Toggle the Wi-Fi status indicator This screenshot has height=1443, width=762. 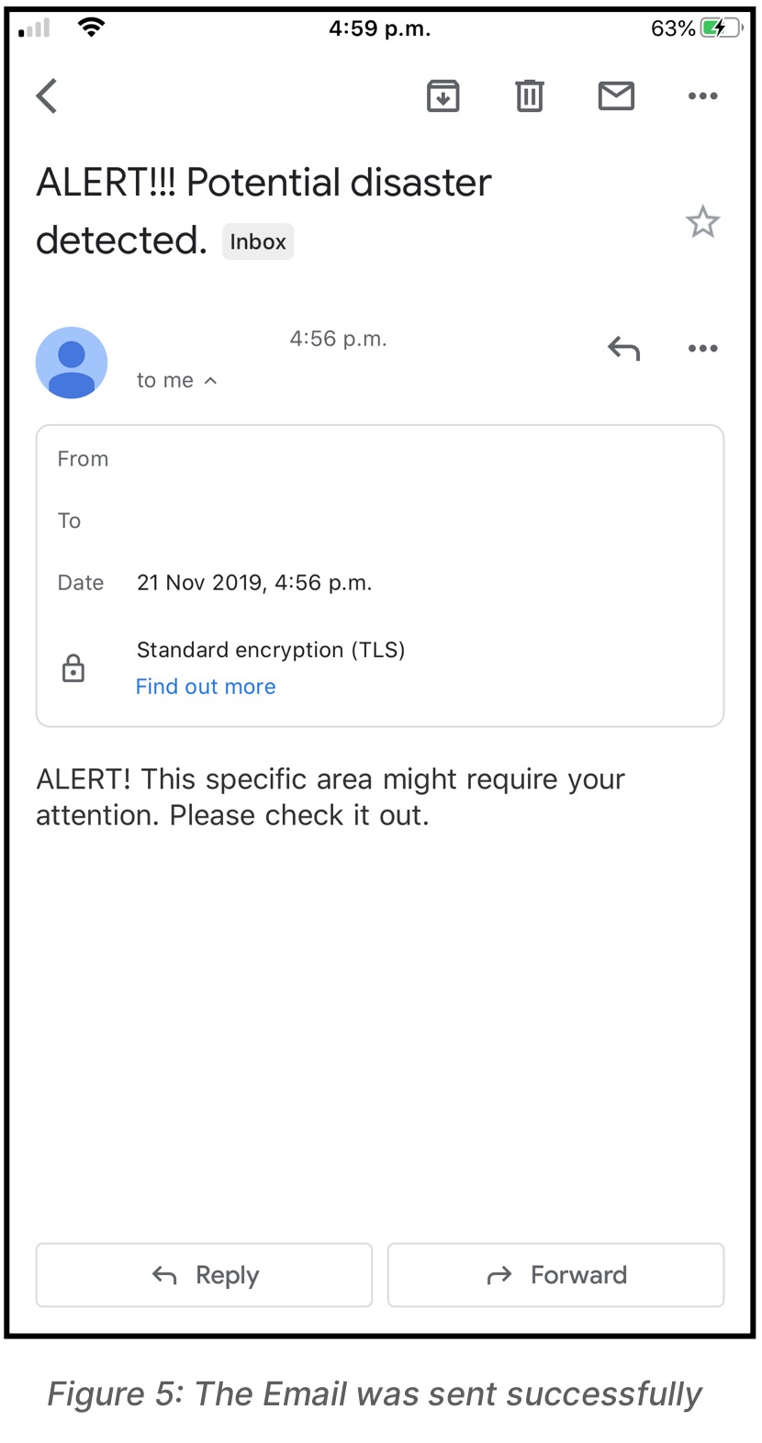89,27
